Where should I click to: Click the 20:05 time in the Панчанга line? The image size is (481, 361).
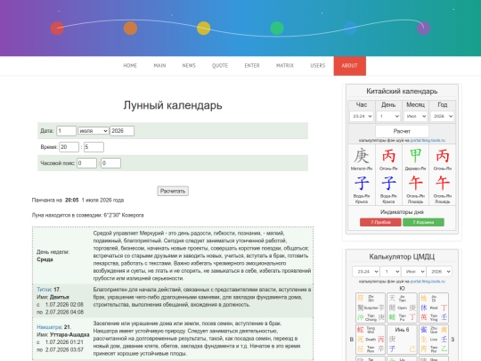(x=72, y=201)
